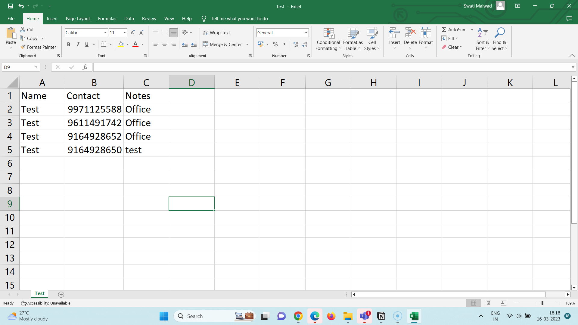This screenshot has height=325, width=578.
Task: Click the Cut button
Action: click(27, 29)
